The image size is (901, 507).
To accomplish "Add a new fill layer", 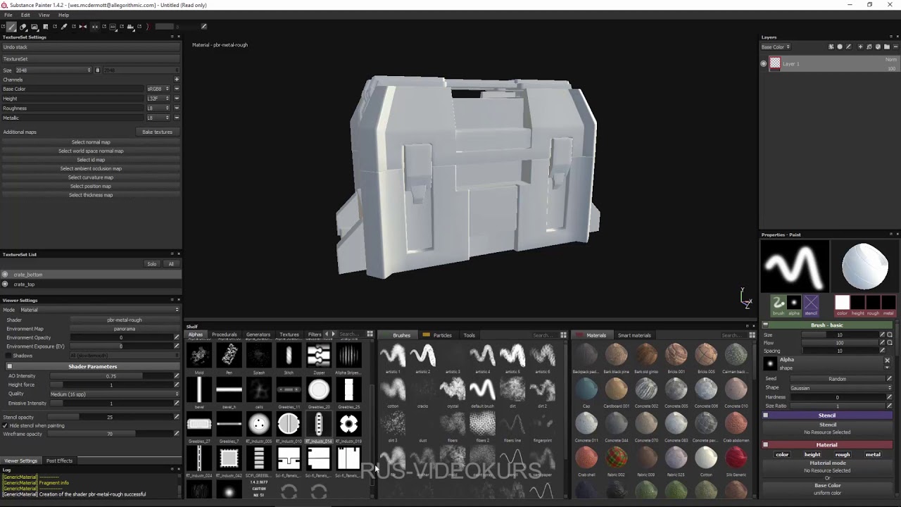I will tap(869, 46).
